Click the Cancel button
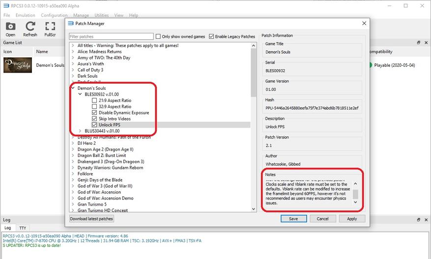 (323, 219)
